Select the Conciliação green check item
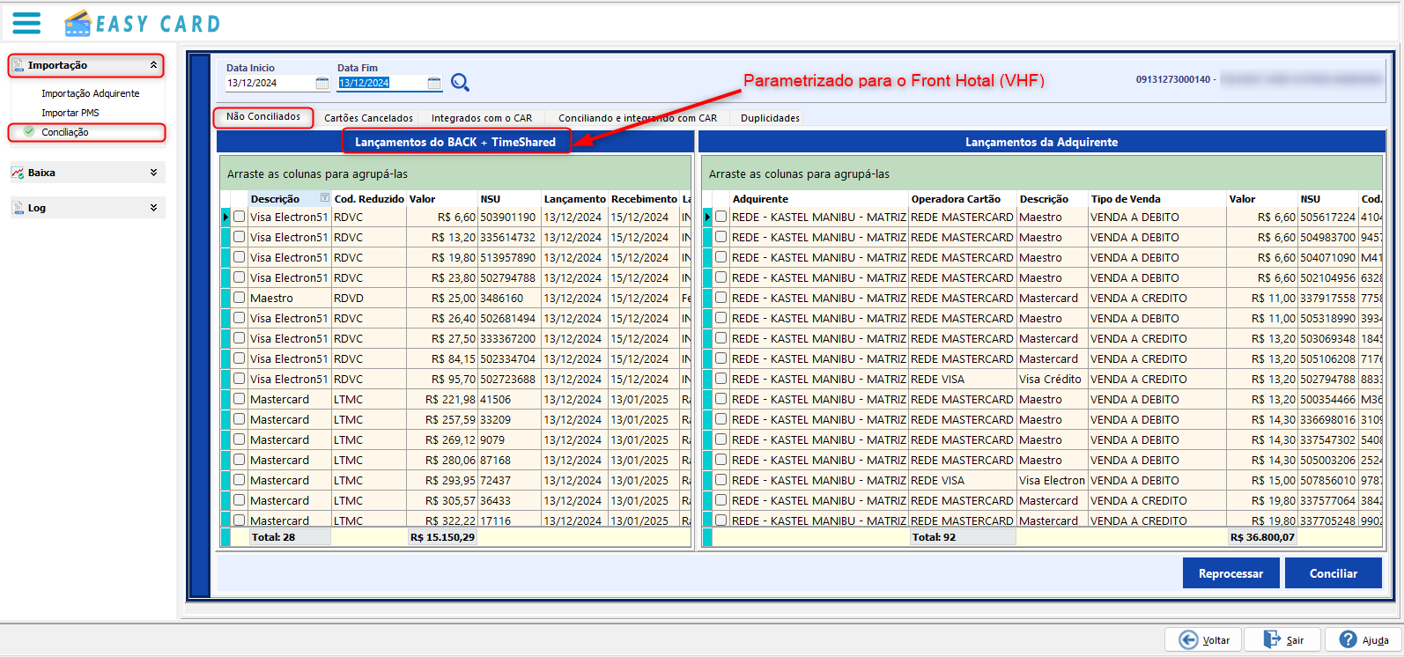 pyautogui.click(x=29, y=132)
